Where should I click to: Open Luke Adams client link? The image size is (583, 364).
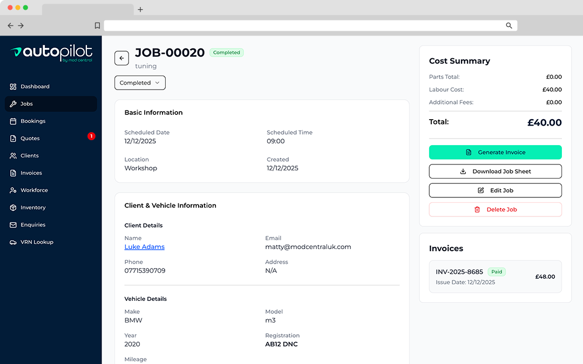144,247
